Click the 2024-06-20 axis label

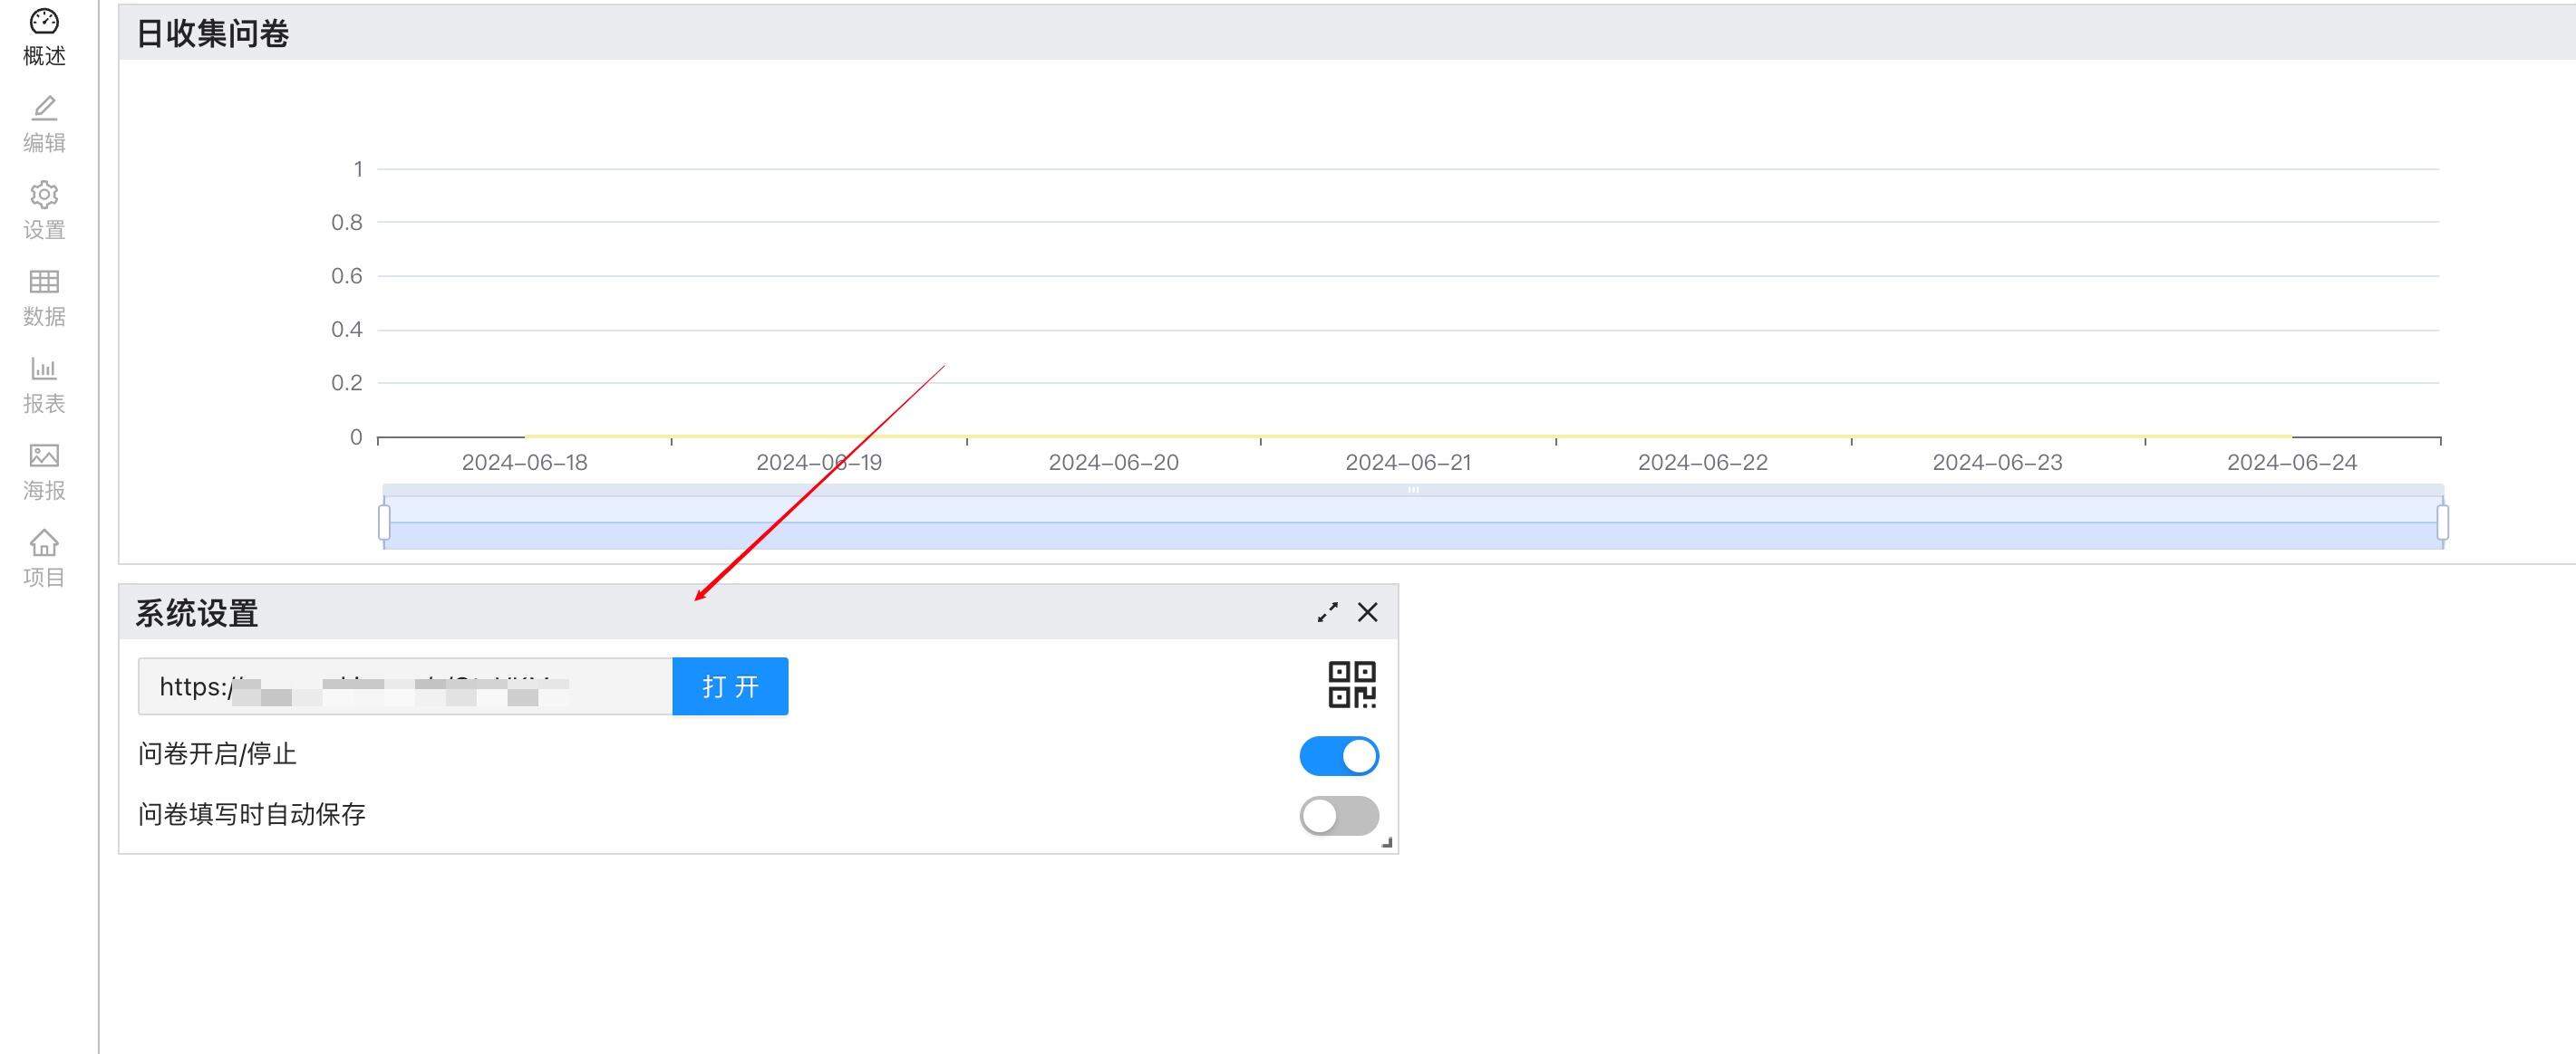click(x=1113, y=463)
